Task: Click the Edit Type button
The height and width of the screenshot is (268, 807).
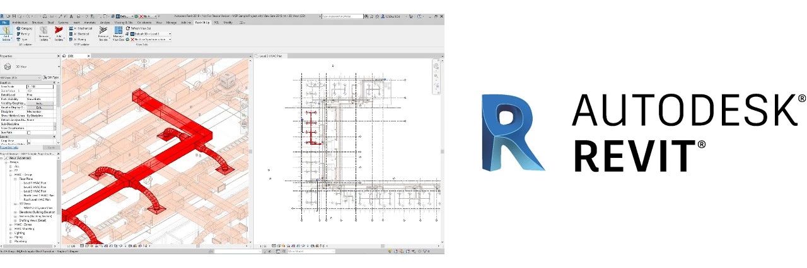Action: pos(51,77)
